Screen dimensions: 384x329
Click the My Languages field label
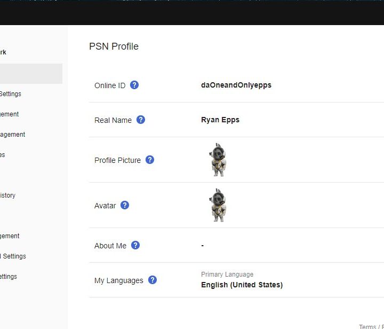point(119,280)
